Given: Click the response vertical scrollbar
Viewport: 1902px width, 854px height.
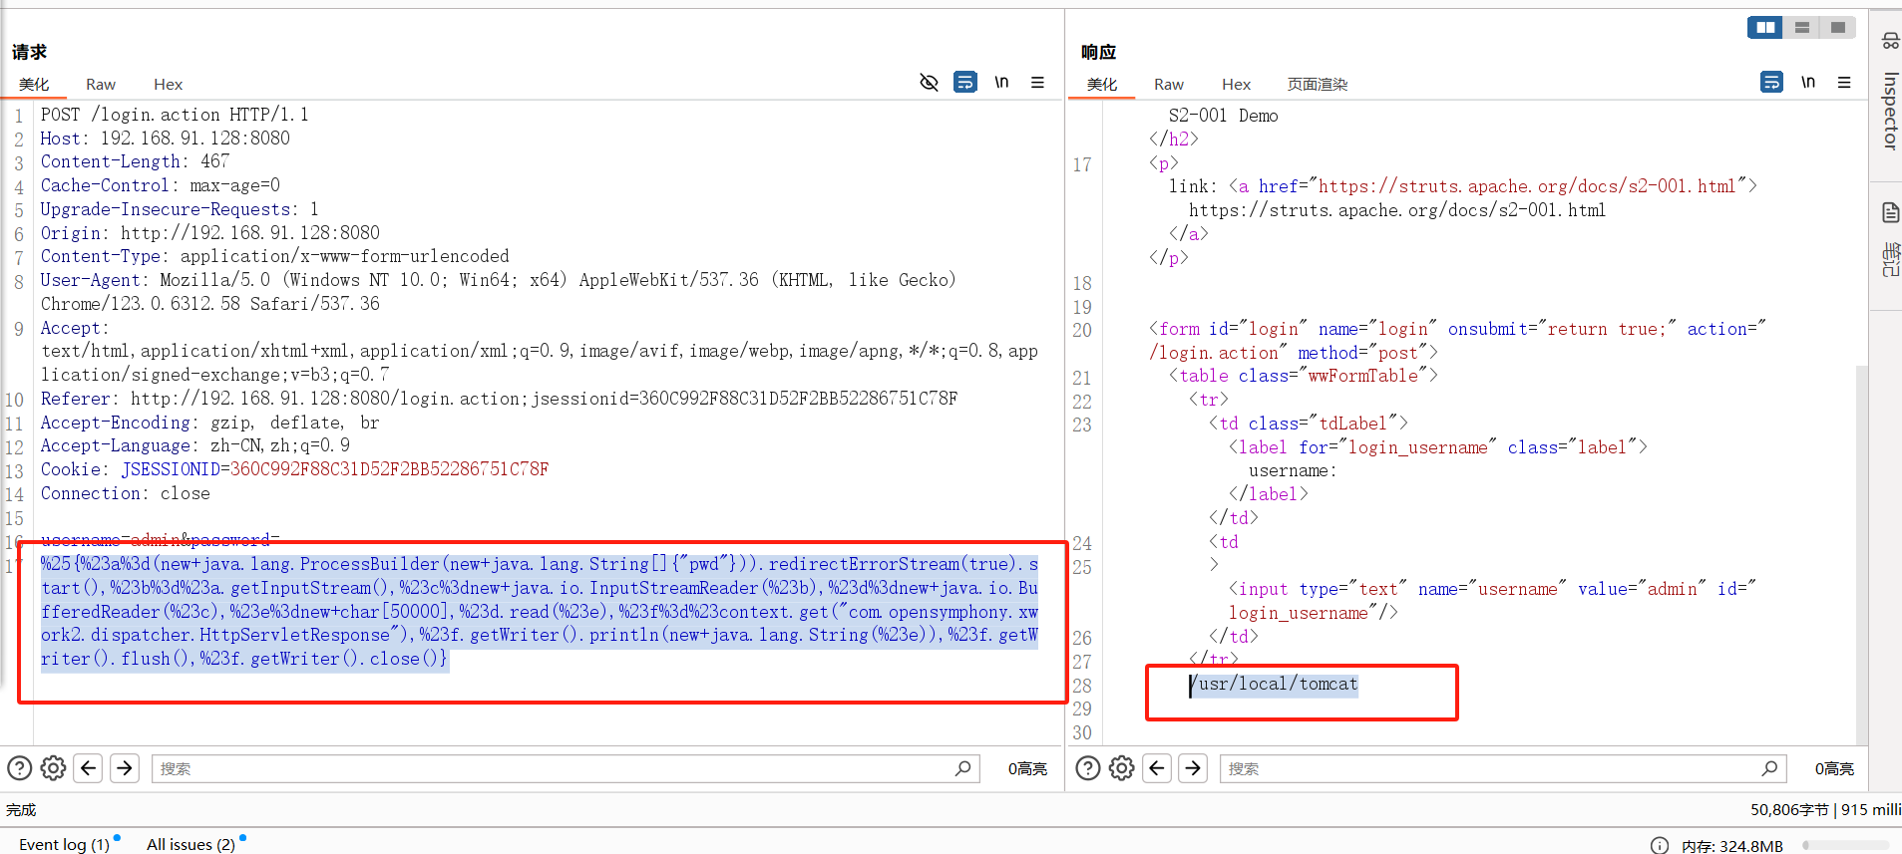Looking at the screenshot, I should coord(1861,553).
